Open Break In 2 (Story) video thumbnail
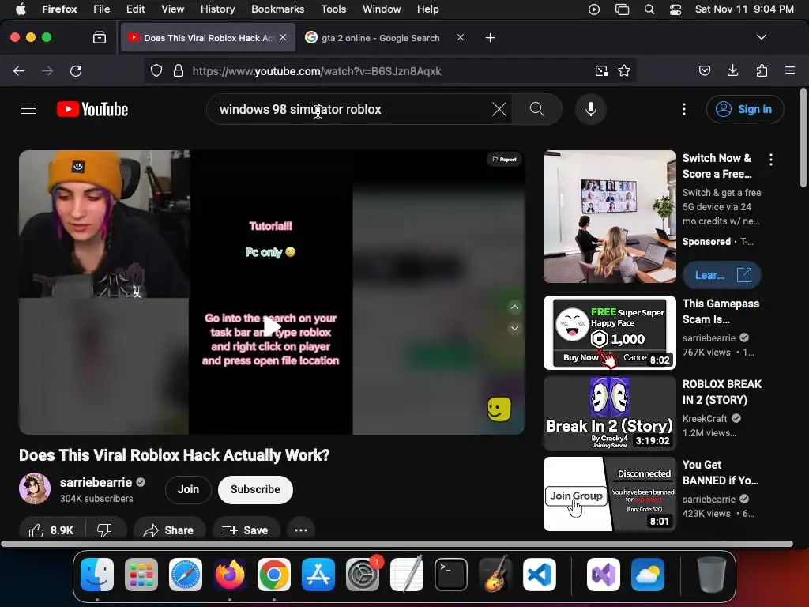 609,413
